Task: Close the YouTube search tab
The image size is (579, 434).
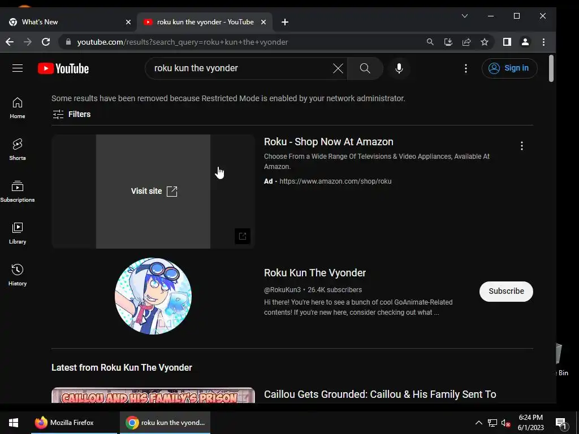Action: (x=263, y=22)
